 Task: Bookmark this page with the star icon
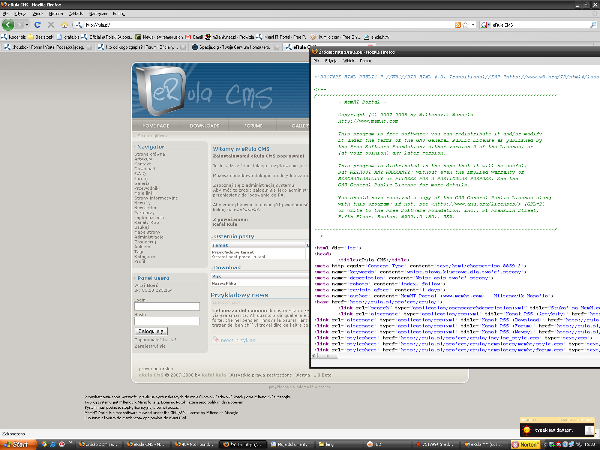click(x=465, y=25)
